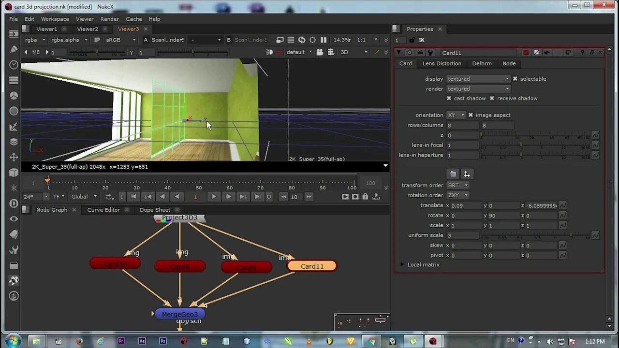Expand the Local matrix section

point(402,265)
